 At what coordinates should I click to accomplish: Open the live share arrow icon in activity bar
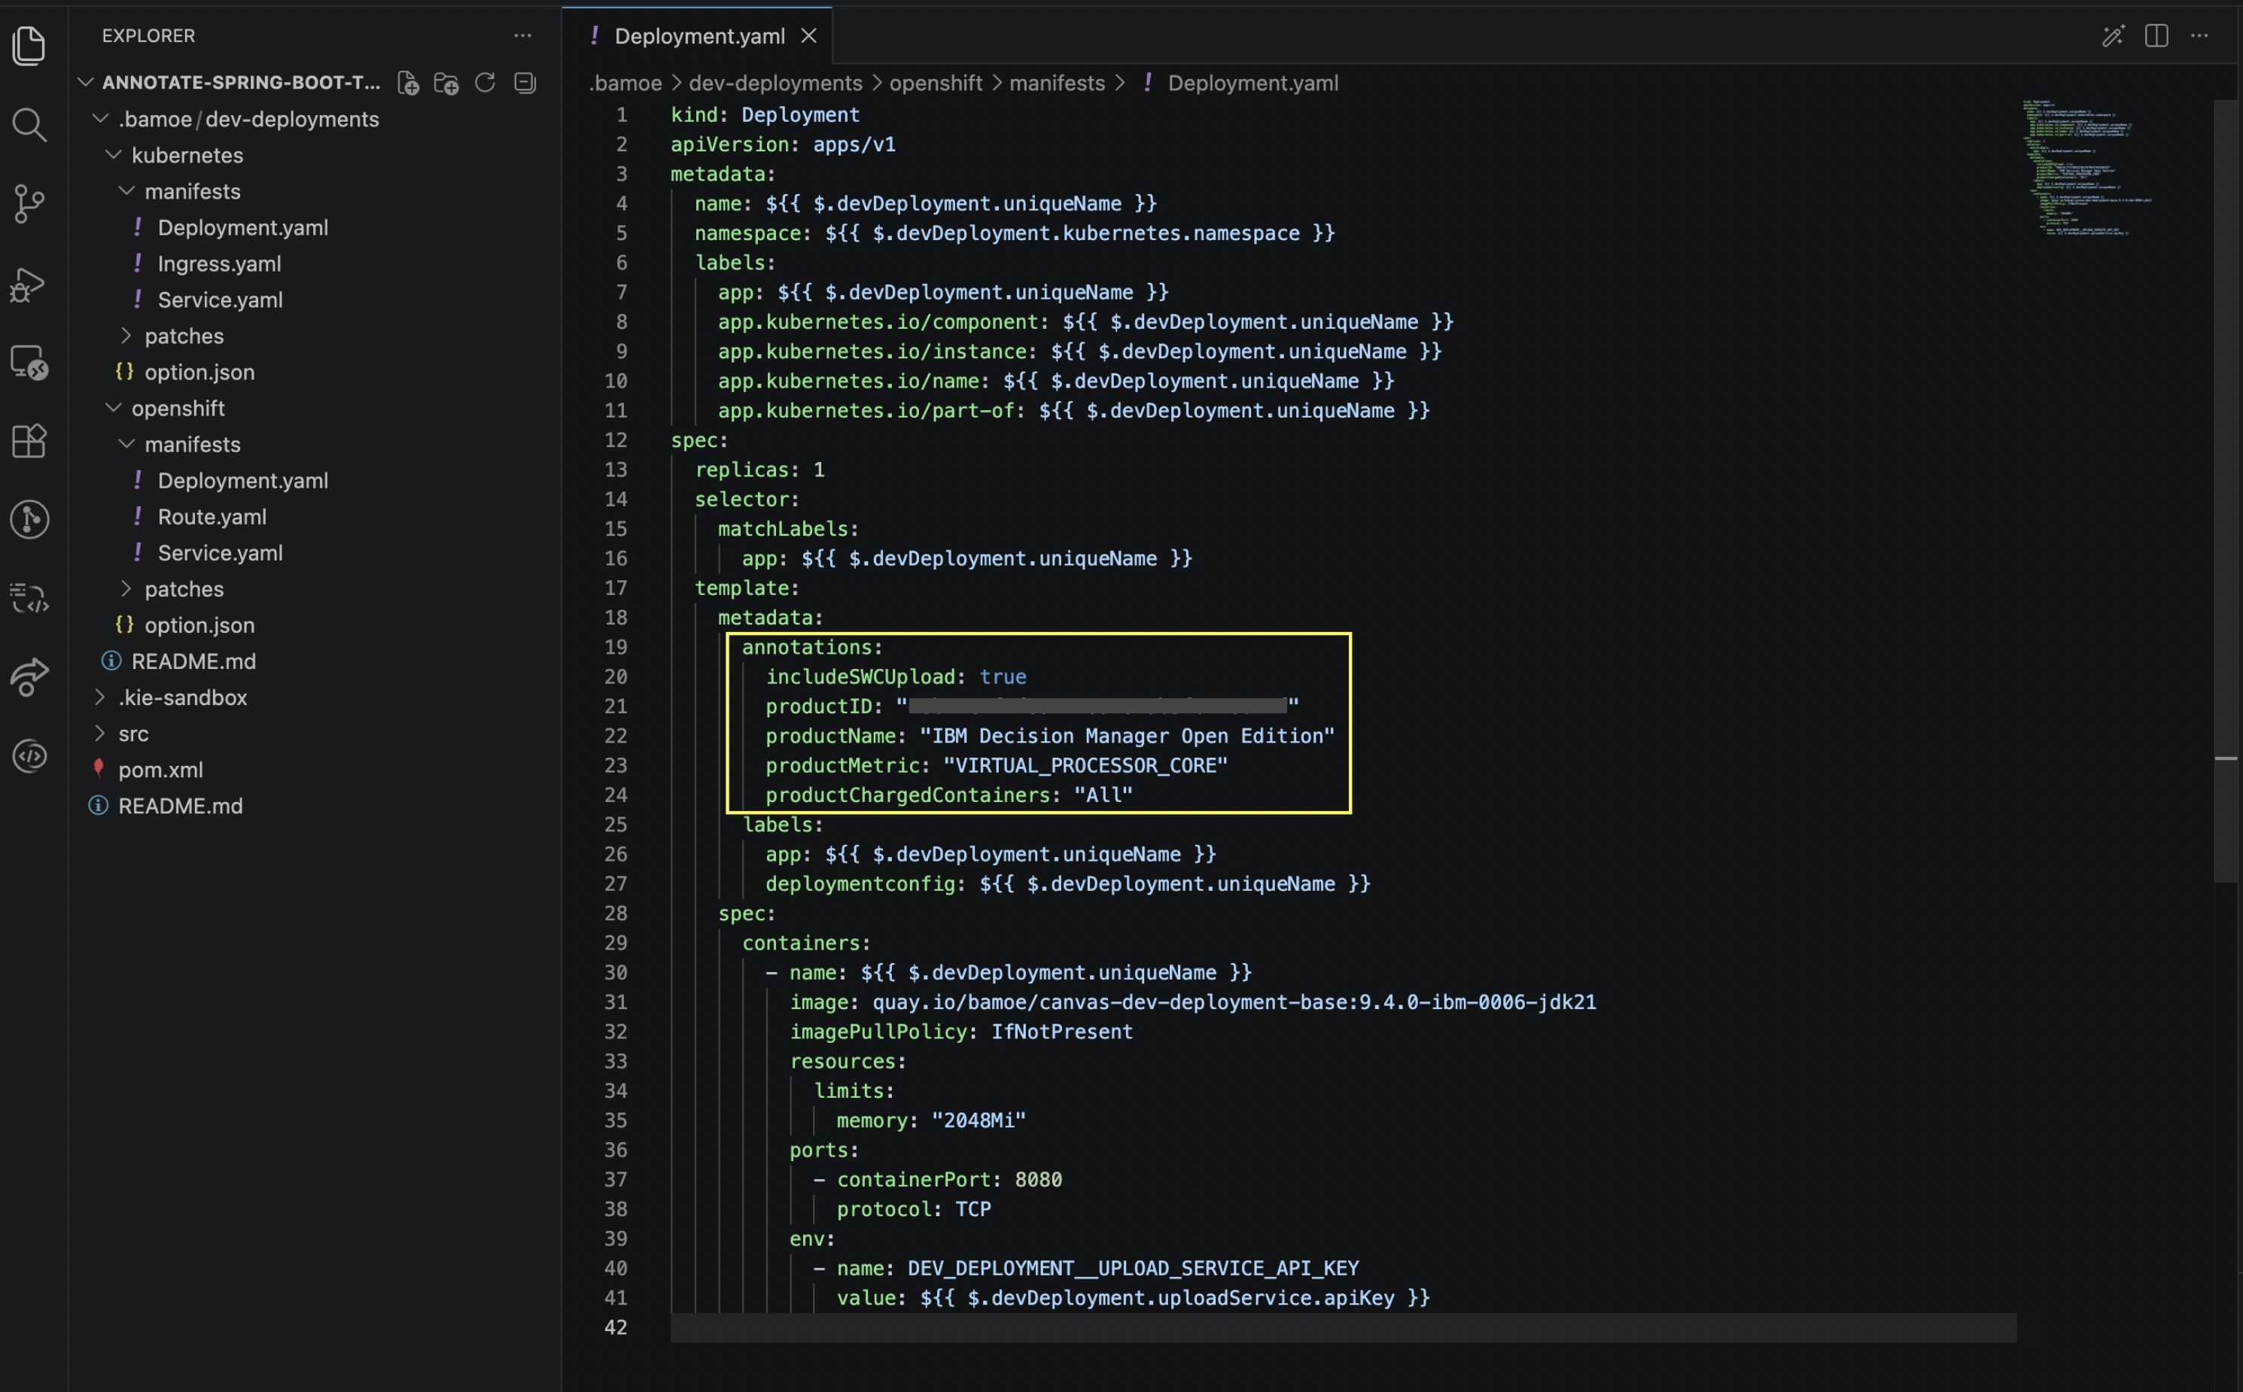click(29, 678)
